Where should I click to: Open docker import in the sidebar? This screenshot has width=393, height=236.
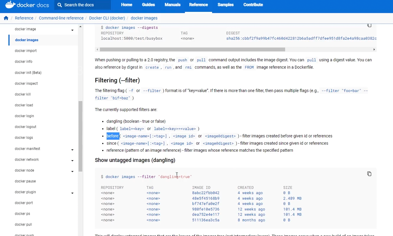[x=26, y=51]
